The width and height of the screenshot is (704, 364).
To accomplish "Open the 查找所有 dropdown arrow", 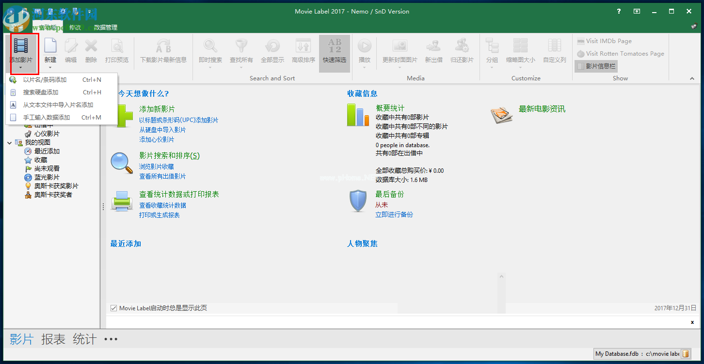I will pyautogui.click(x=241, y=67).
